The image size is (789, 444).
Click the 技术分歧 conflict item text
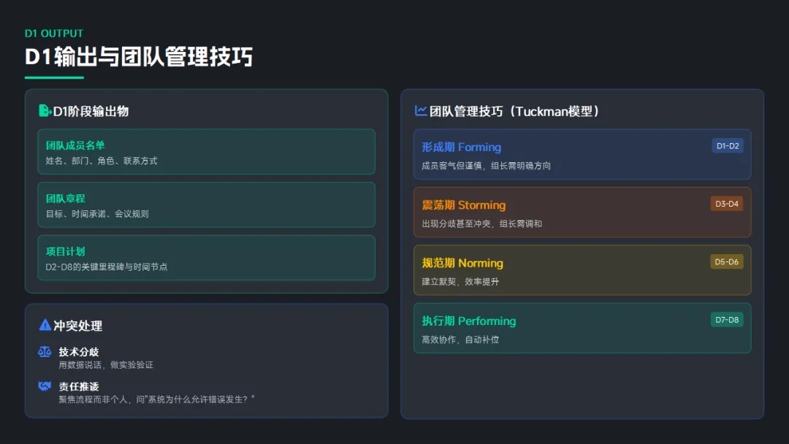tap(79, 352)
